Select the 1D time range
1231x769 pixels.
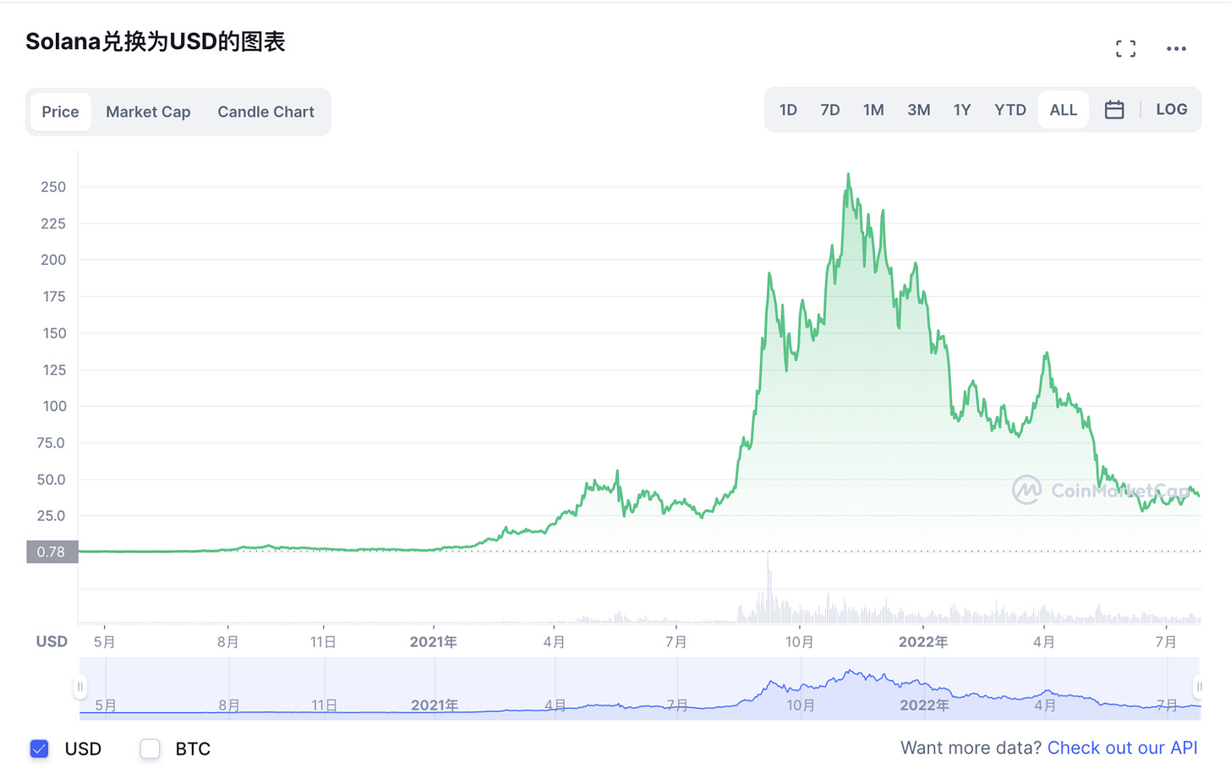[x=788, y=110]
